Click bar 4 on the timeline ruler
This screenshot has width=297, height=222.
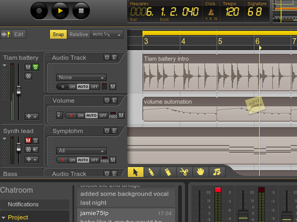183,41
